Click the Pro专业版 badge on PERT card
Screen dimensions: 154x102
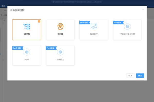[x=18, y=48]
